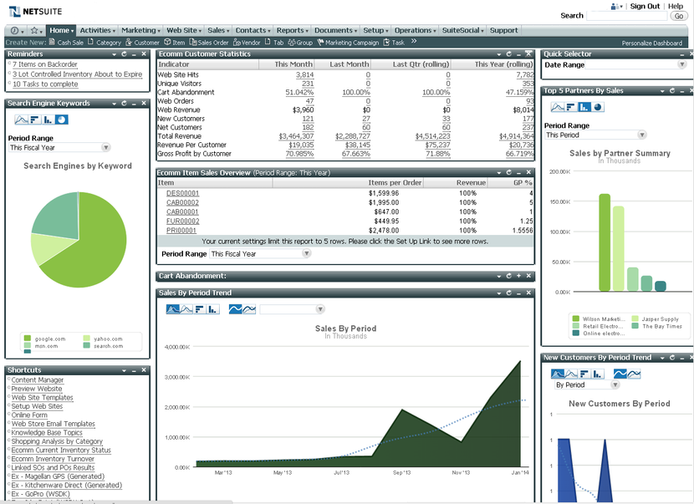The width and height of the screenshot is (694, 504).
Task: Click the 7 Items on Backorder link
Action: [x=44, y=64]
